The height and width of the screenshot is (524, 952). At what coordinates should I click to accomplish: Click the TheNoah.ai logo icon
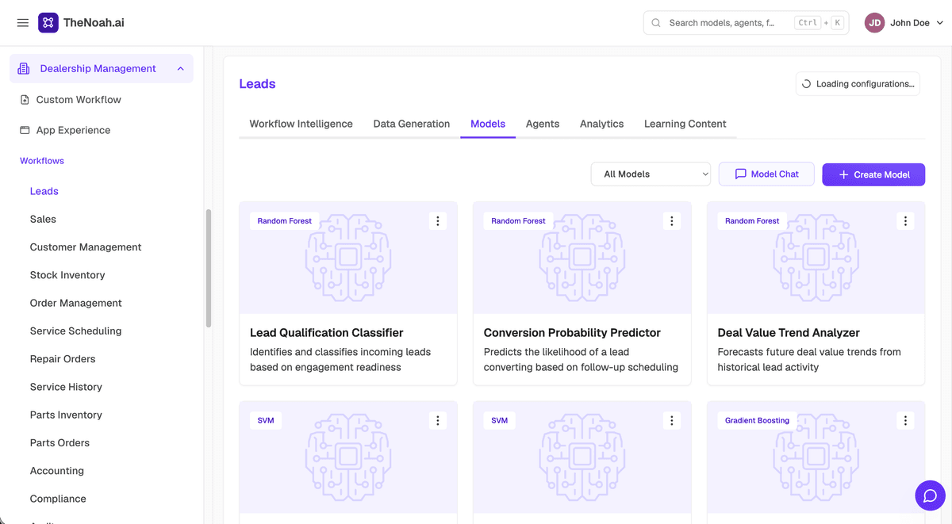48,23
